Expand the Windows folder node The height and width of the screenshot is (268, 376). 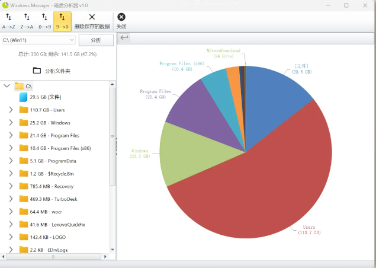[x=11, y=123]
